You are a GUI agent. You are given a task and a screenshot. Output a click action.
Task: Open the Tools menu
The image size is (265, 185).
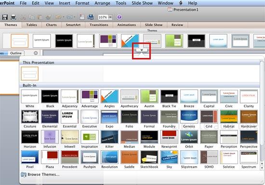tap(121, 3)
